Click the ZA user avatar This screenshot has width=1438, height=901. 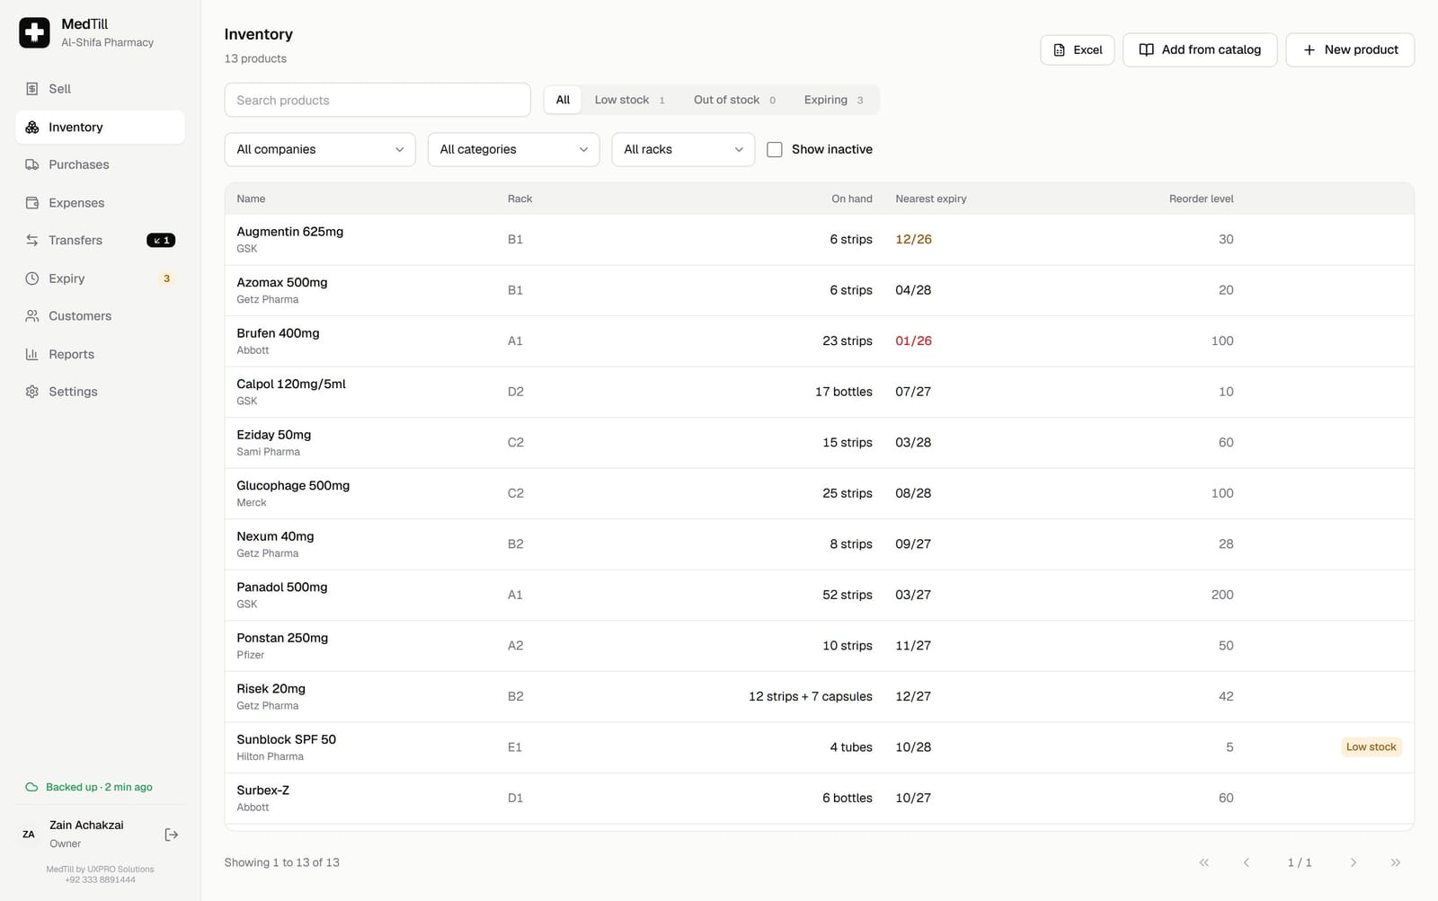pos(29,835)
